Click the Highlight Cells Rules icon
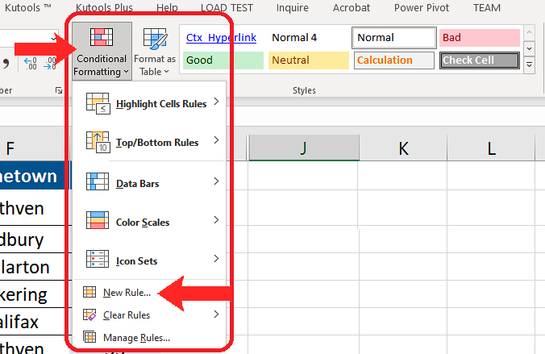 click(98, 103)
